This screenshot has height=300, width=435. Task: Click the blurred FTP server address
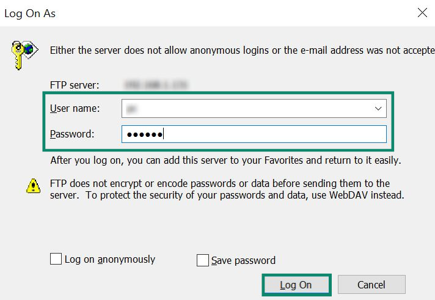point(156,85)
